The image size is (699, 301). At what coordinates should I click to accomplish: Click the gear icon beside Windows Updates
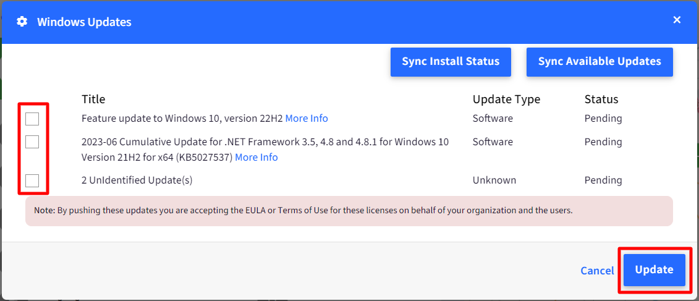(22, 22)
